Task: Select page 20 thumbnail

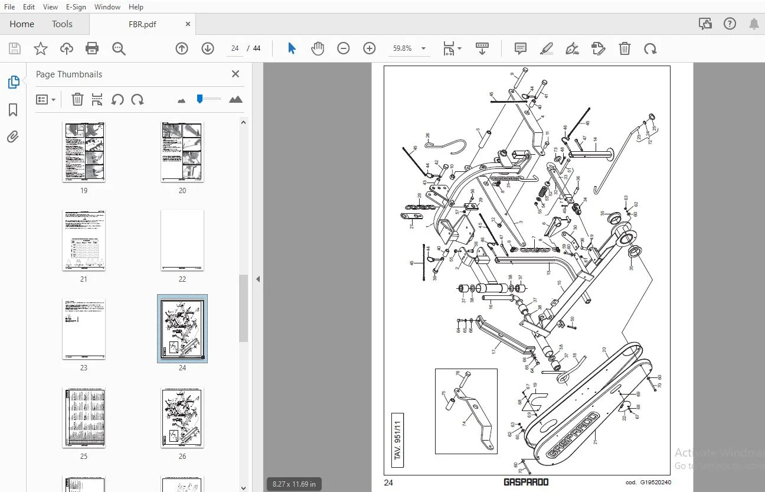Action: tap(182, 152)
